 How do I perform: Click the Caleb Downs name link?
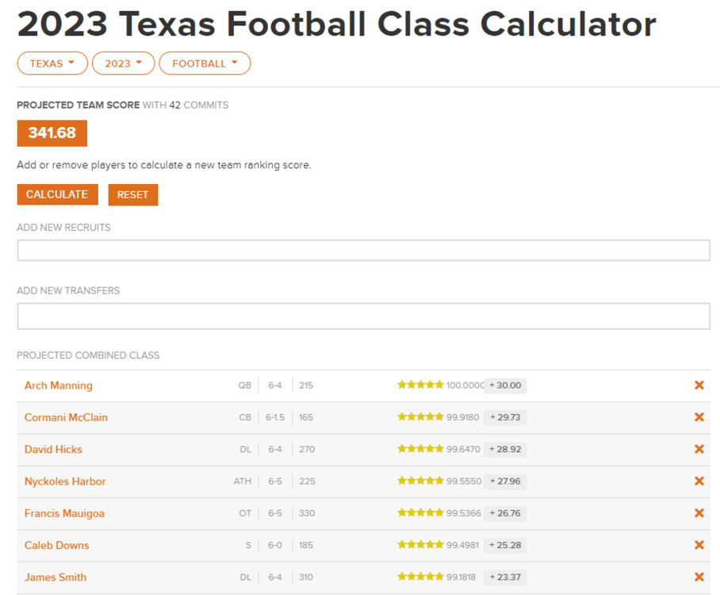point(57,545)
